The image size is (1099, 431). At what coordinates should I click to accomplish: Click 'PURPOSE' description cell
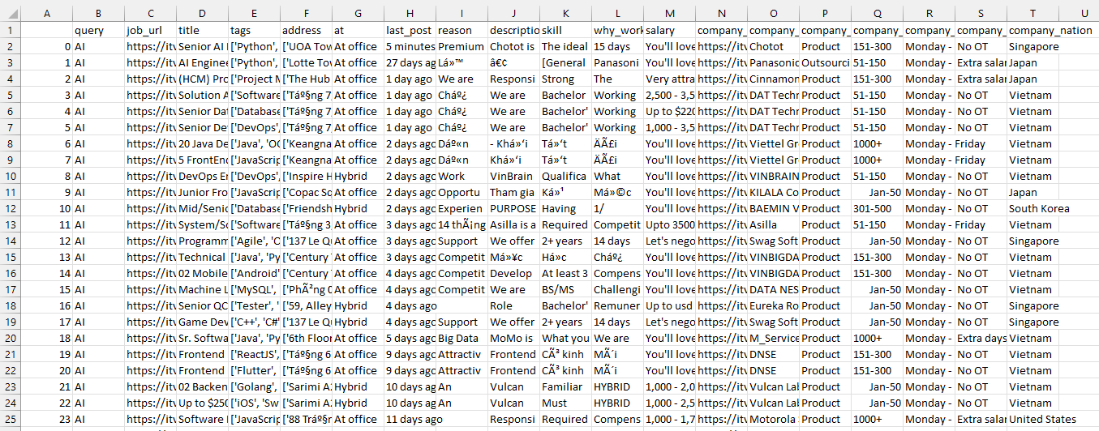click(x=513, y=208)
